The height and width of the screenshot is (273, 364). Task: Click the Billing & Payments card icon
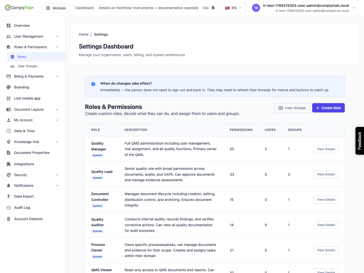click(x=9, y=76)
